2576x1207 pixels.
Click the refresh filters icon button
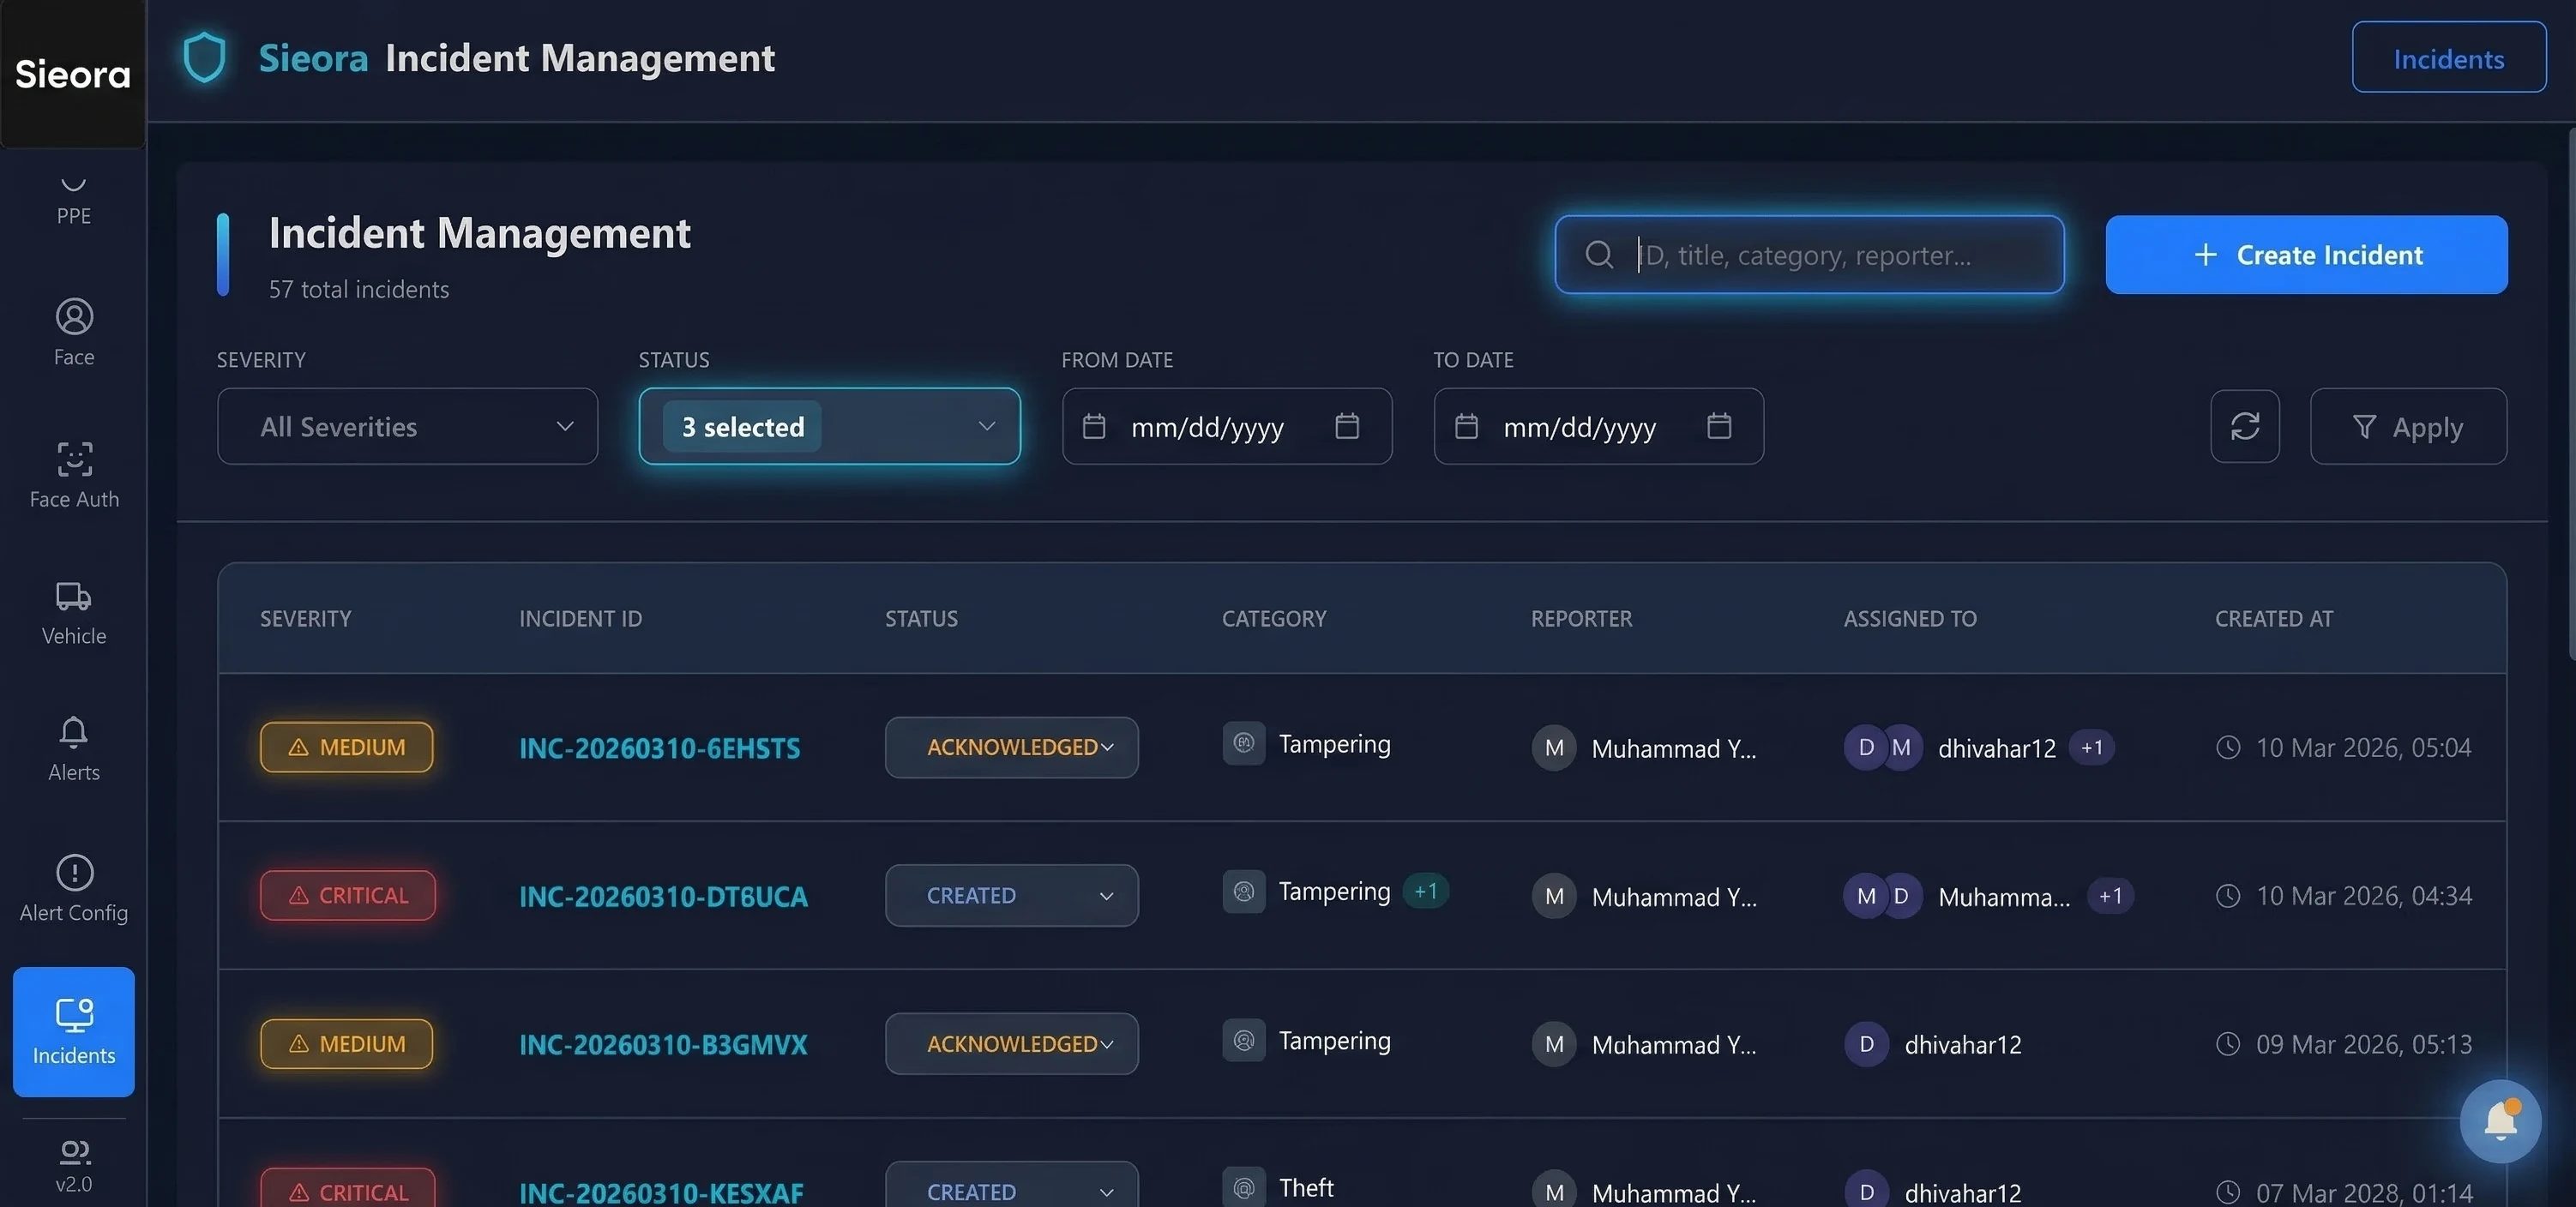coord(2244,426)
